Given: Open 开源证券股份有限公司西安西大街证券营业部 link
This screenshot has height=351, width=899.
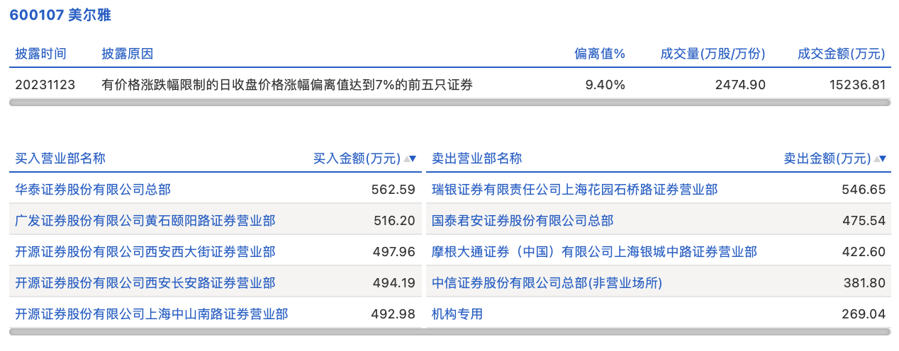Looking at the screenshot, I should point(145,252).
